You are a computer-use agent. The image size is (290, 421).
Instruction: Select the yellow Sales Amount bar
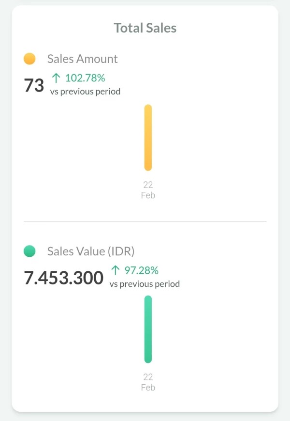(148, 138)
